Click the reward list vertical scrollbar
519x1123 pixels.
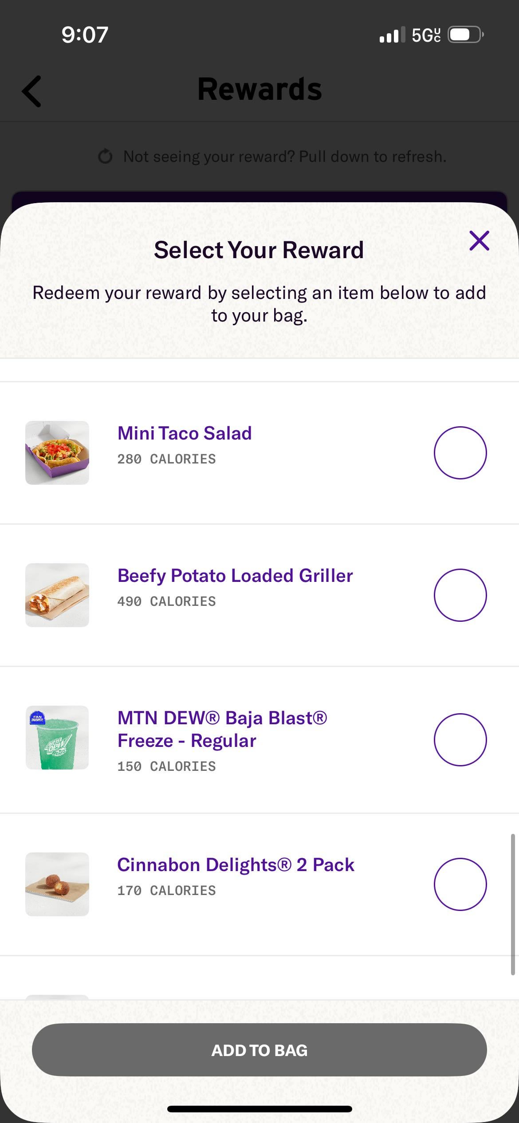513,905
